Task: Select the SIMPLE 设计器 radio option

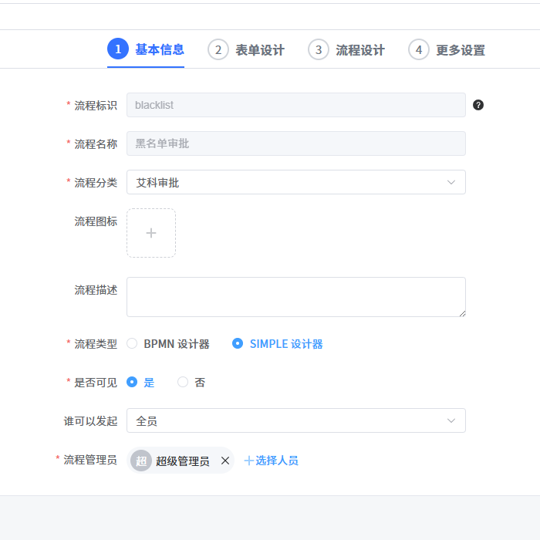Action: pyautogui.click(x=238, y=344)
